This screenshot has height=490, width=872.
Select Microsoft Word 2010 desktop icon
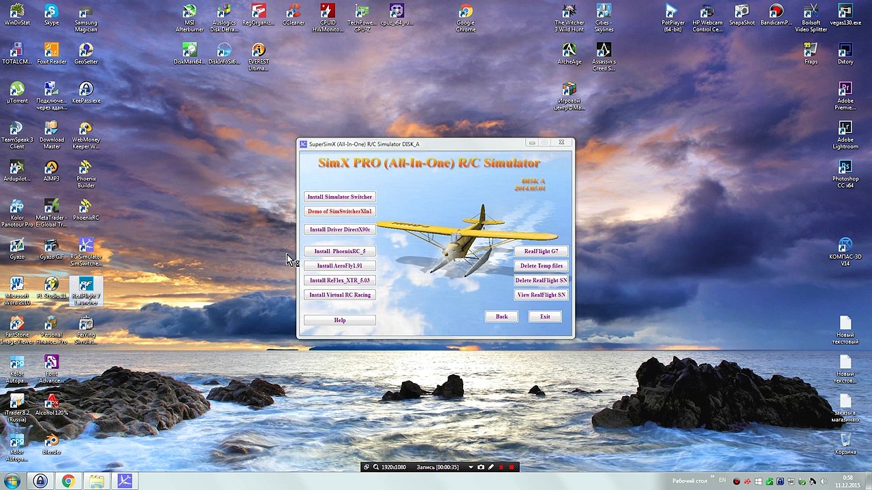click(x=17, y=291)
